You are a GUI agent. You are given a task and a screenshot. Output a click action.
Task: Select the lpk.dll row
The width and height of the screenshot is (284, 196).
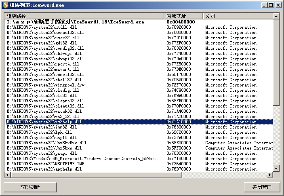pos(139,132)
